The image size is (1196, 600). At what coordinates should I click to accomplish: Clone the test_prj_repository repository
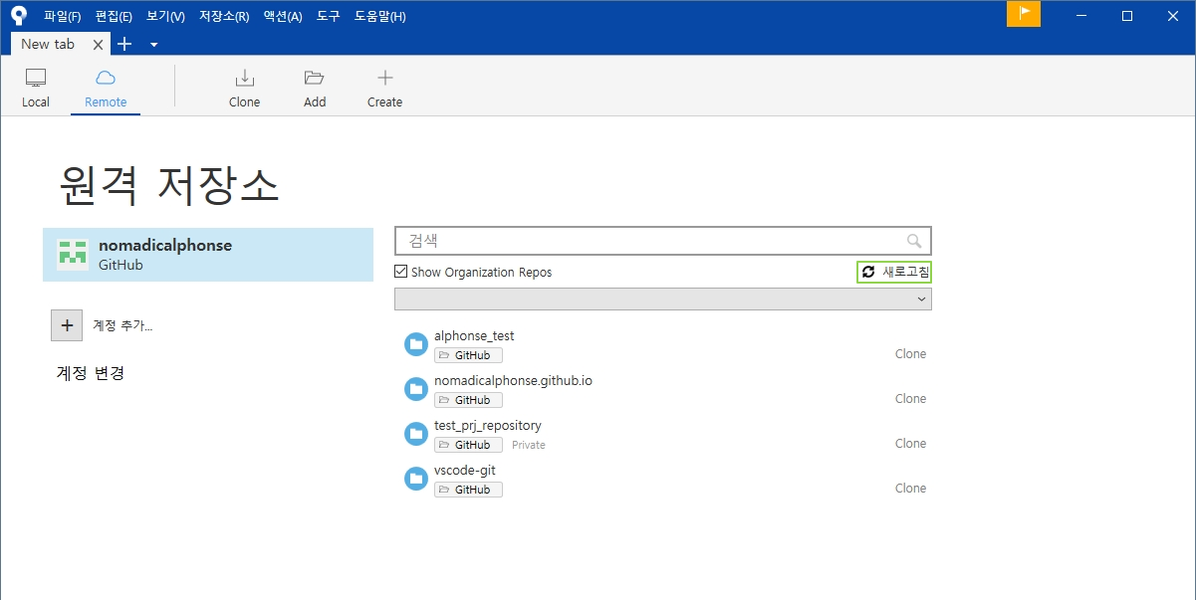click(910, 444)
